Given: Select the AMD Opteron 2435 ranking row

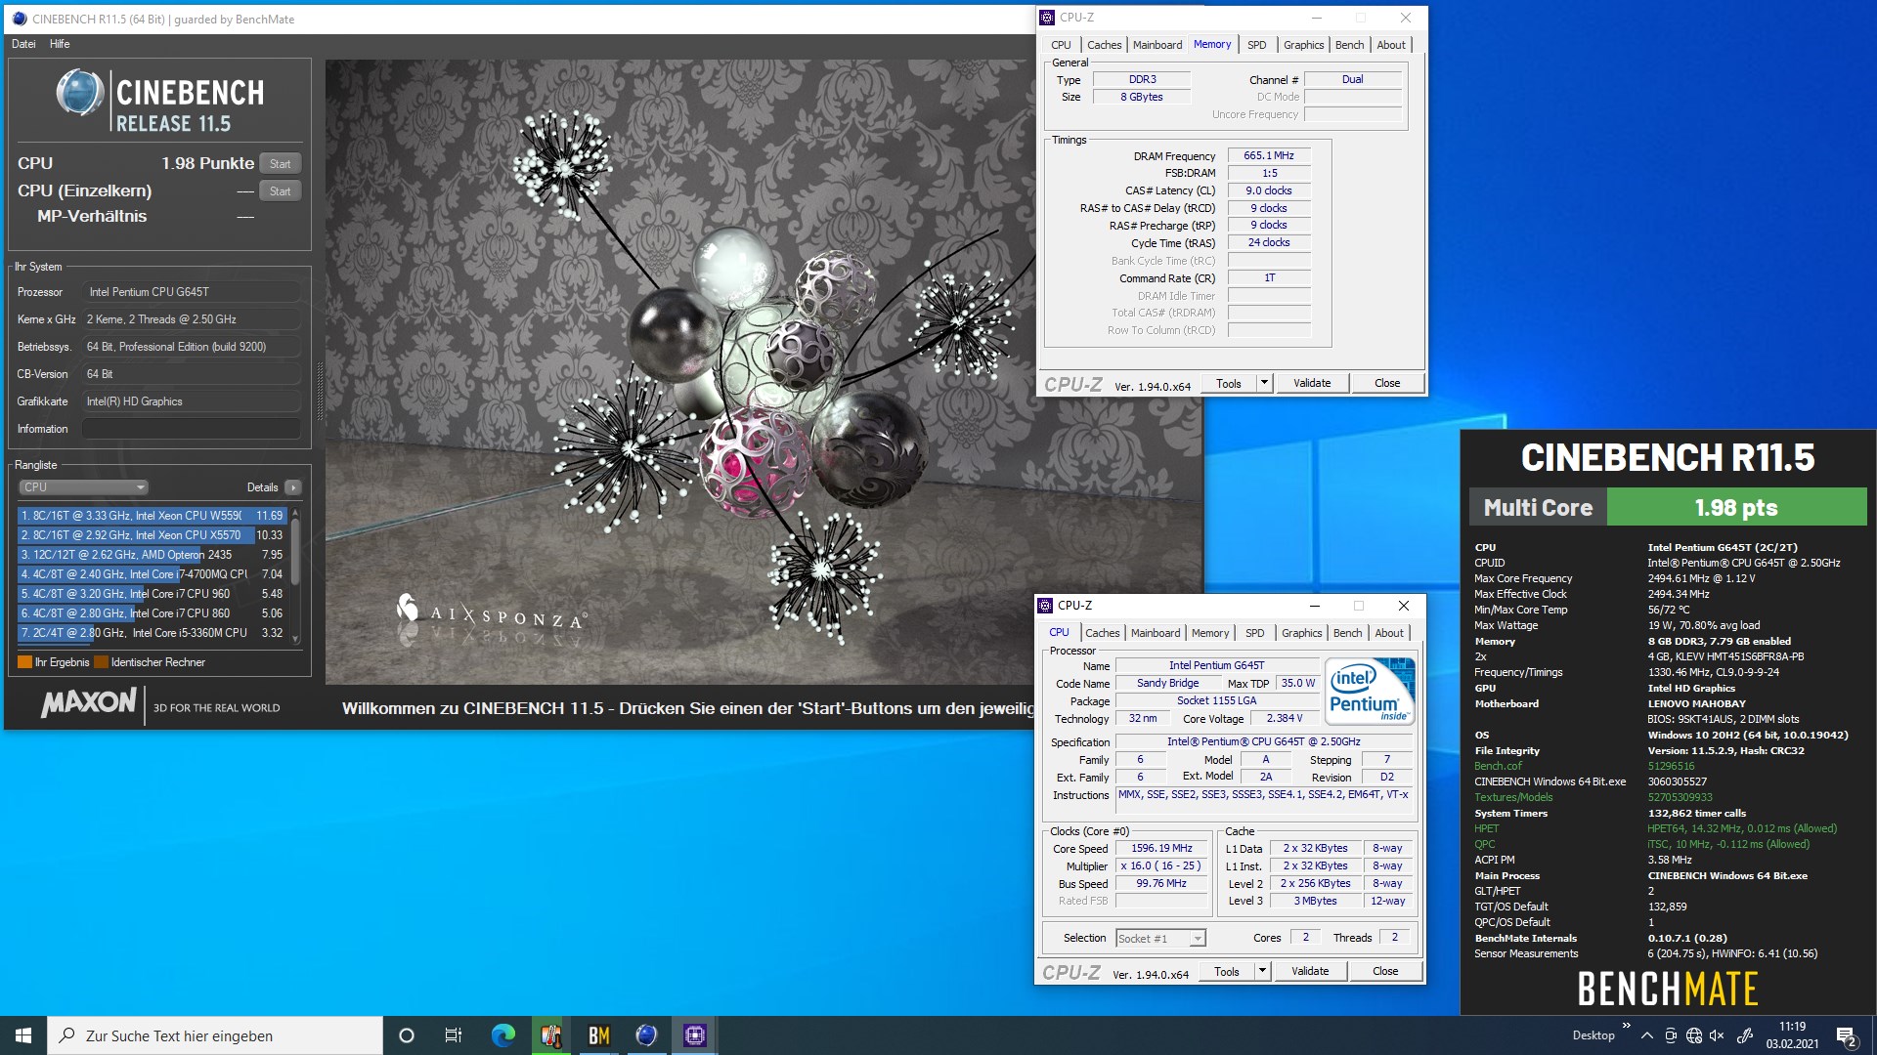Looking at the screenshot, I should tap(152, 555).
